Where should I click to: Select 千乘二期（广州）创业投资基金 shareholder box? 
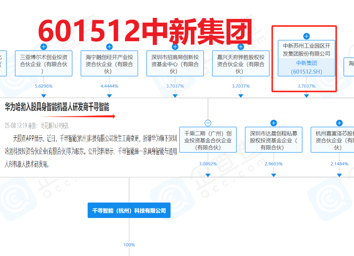[x=208, y=140]
